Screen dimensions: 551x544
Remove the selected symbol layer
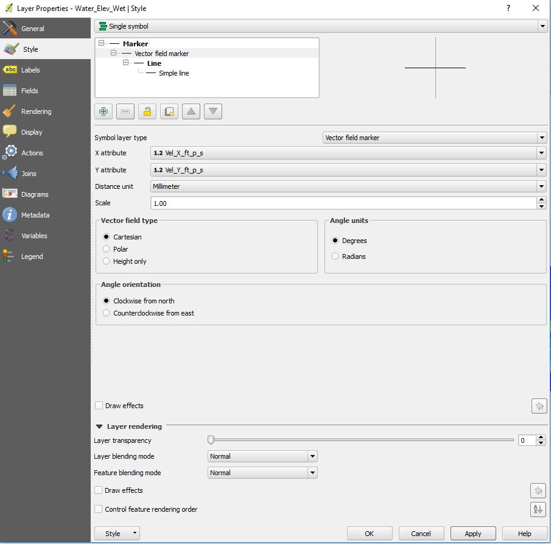(x=125, y=111)
